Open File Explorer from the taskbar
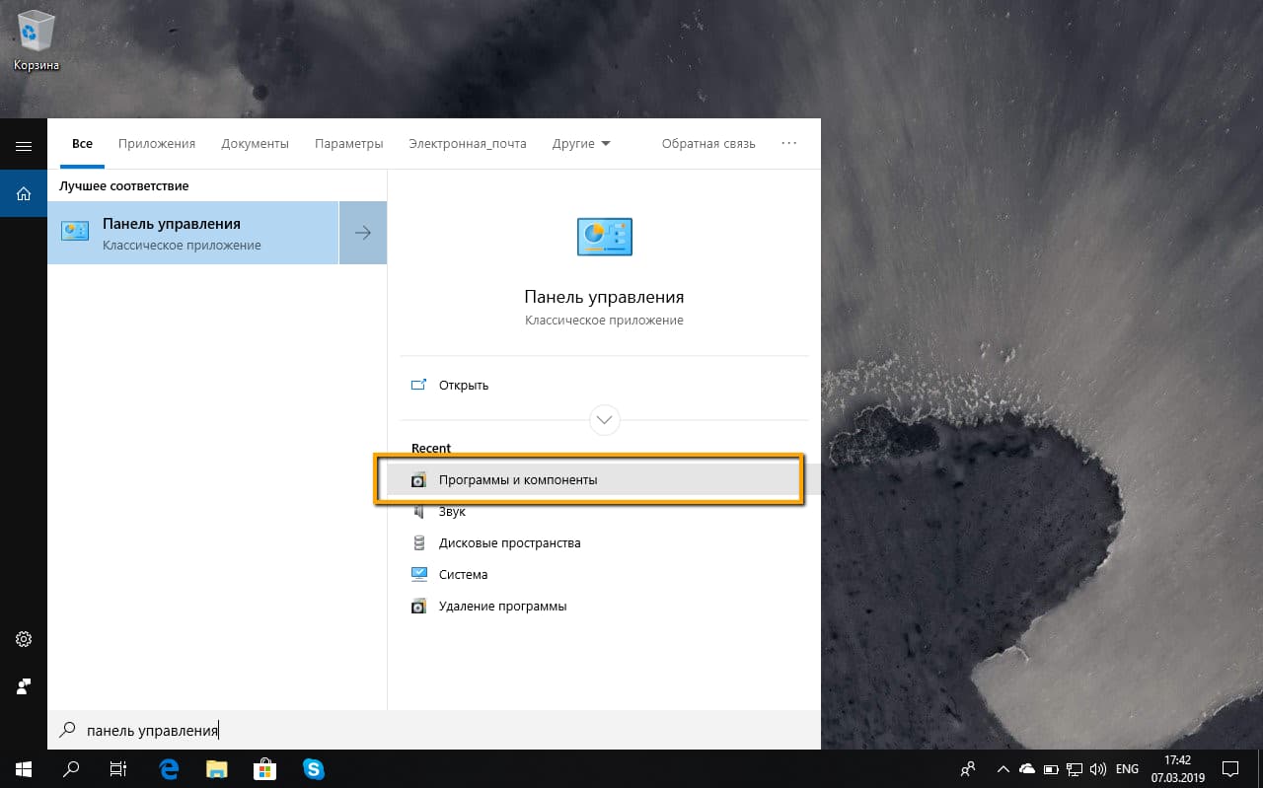The width and height of the screenshot is (1263, 788). tap(216, 768)
